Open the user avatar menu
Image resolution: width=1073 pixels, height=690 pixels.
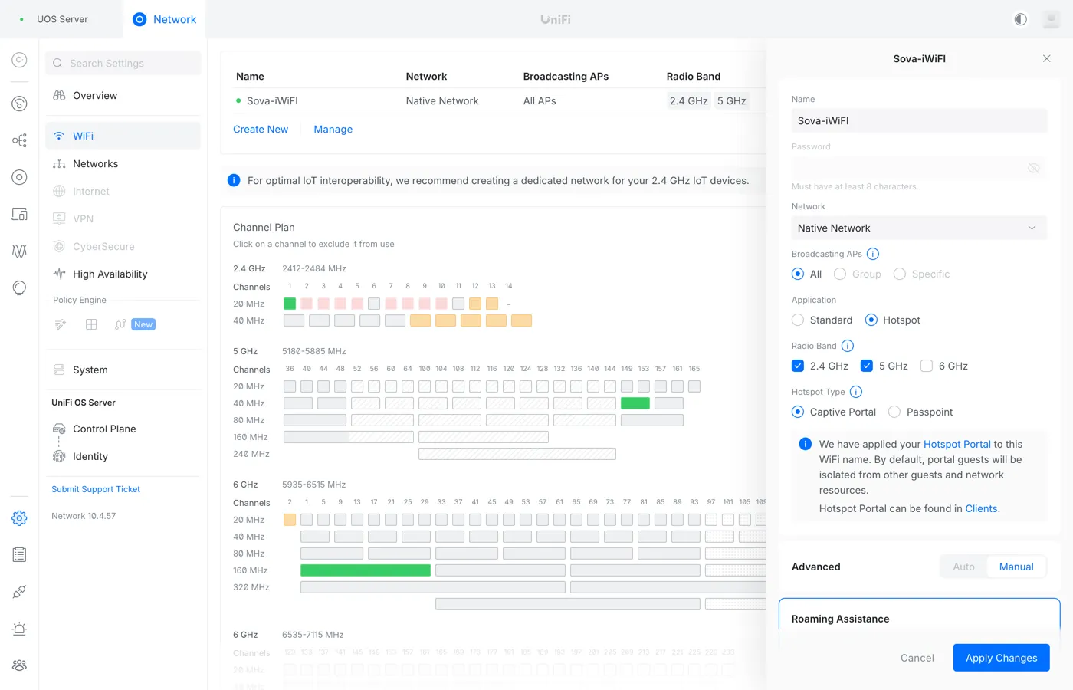coord(1052,19)
